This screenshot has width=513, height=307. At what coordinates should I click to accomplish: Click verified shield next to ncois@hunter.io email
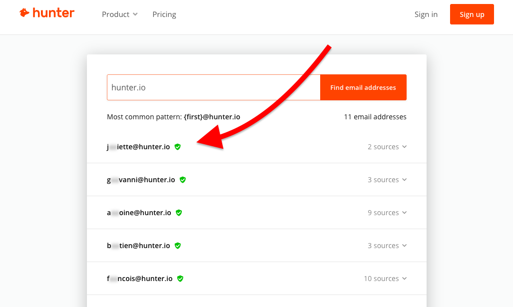[180, 279]
